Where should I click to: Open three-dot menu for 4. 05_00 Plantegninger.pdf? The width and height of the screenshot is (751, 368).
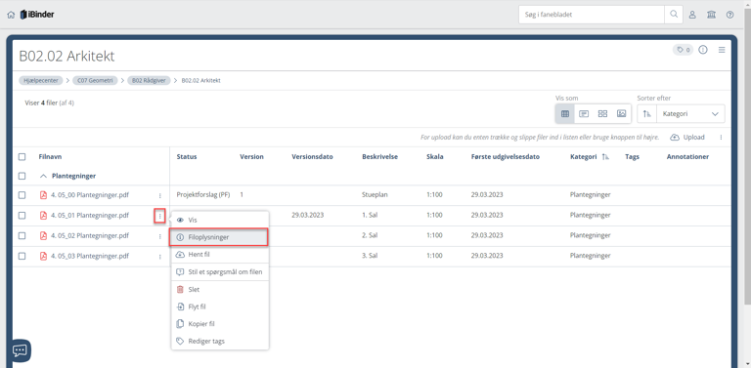tap(160, 195)
